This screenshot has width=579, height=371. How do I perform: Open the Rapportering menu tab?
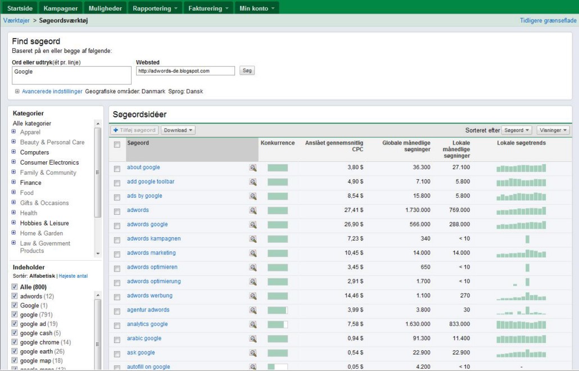click(x=155, y=8)
